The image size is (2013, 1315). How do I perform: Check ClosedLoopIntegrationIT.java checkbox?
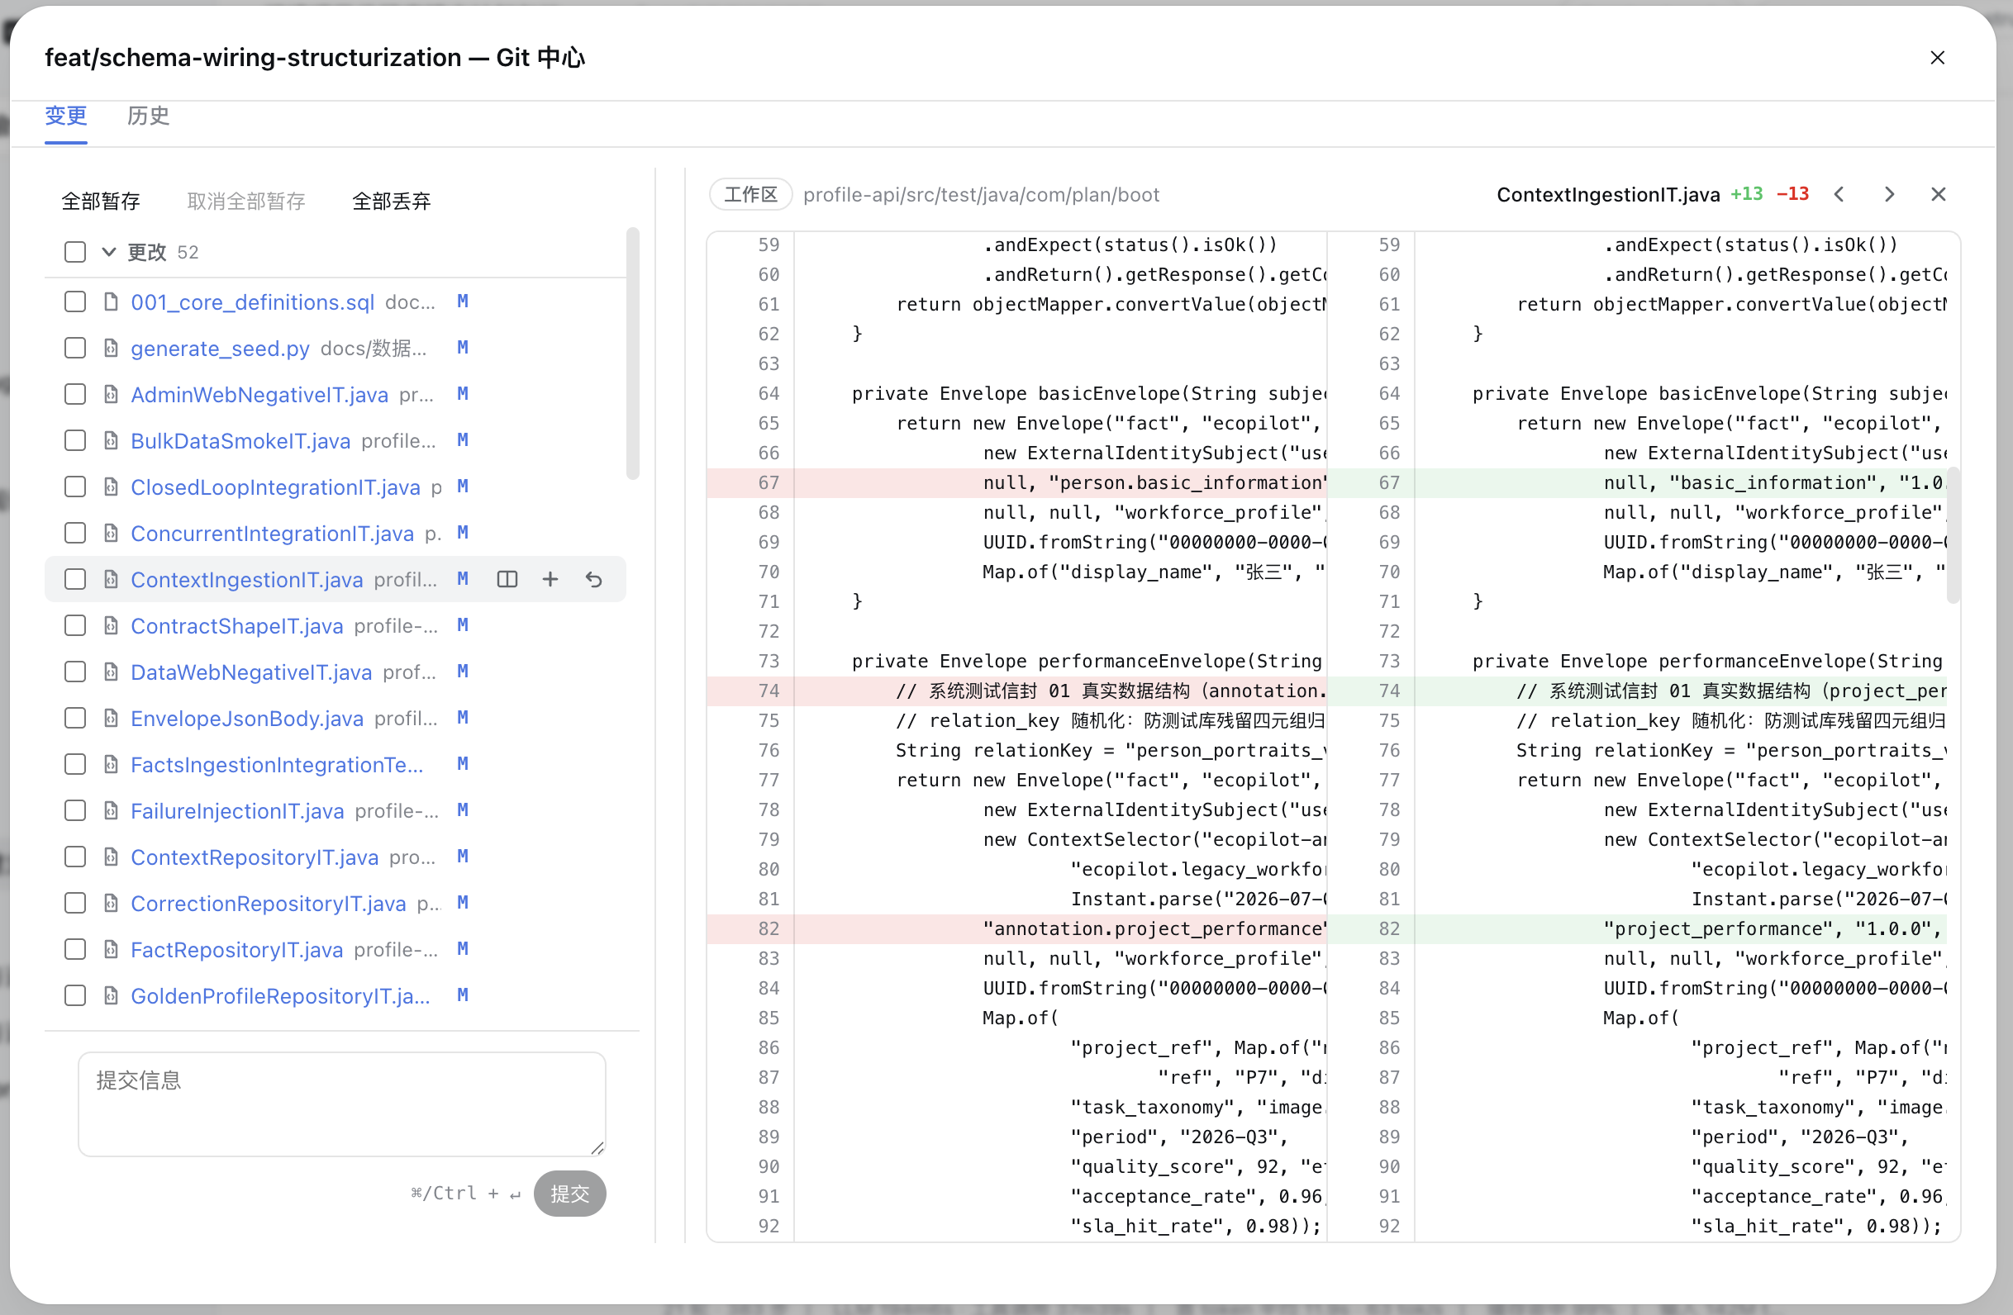coord(75,487)
